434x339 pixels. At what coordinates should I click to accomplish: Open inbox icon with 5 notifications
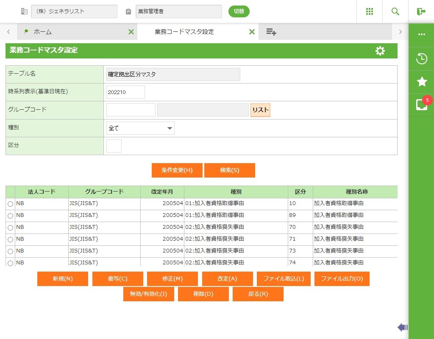[x=422, y=105]
